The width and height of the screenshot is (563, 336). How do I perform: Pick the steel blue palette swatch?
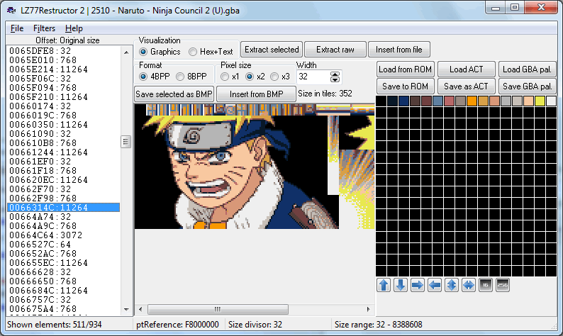(437, 101)
